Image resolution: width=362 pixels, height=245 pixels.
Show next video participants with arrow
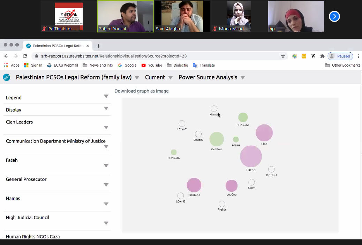pos(334,16)
